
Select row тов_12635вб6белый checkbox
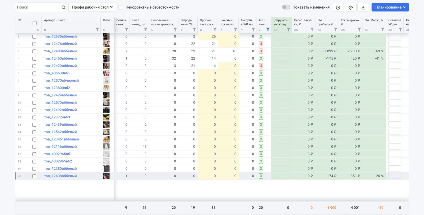(34, 37)
